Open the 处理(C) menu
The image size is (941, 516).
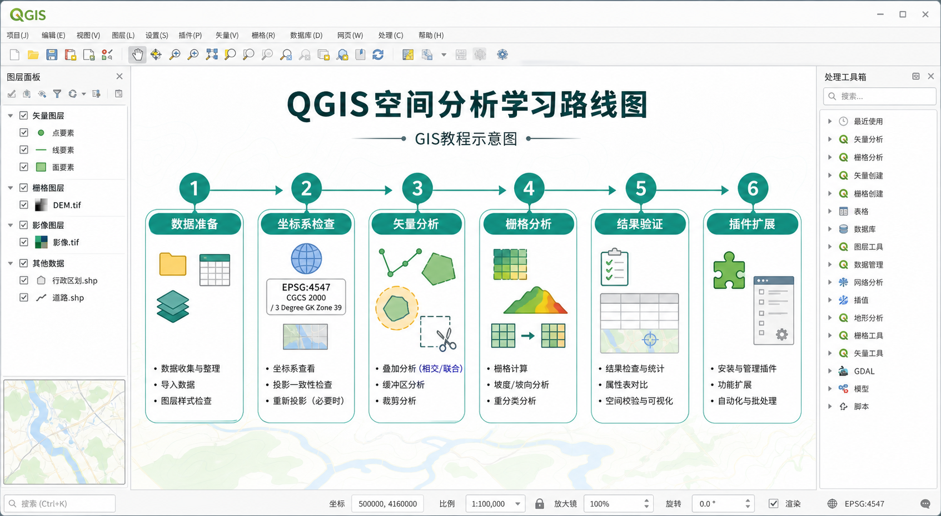pos(391,35)
